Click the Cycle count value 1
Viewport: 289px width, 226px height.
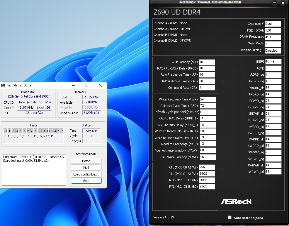[91, 136]
